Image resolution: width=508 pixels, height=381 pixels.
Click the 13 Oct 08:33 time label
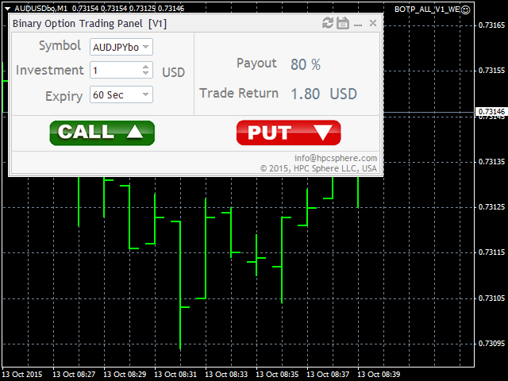[x=226, y=375]
